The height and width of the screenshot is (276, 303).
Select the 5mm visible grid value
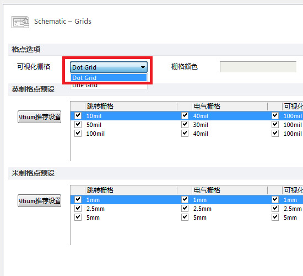(x=290, y=217)
